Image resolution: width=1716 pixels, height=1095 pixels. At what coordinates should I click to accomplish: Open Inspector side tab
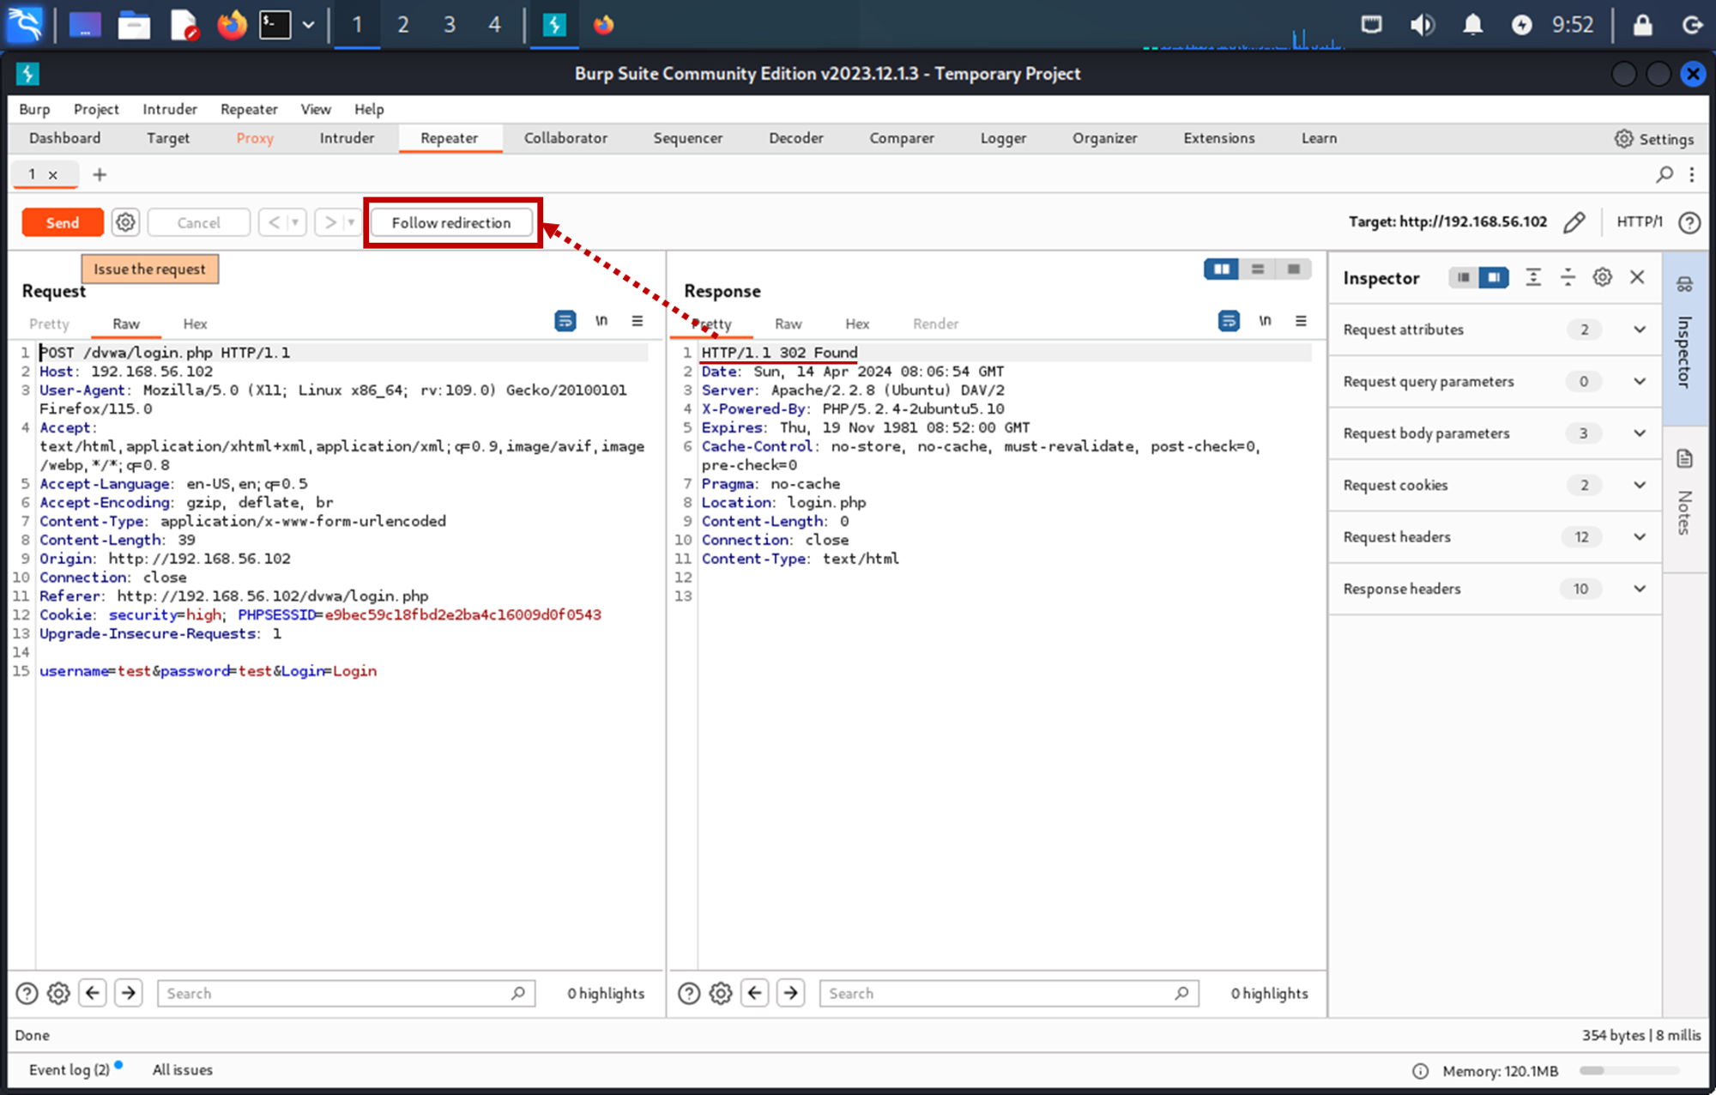pyautogui.click(x=1684, y=337)
